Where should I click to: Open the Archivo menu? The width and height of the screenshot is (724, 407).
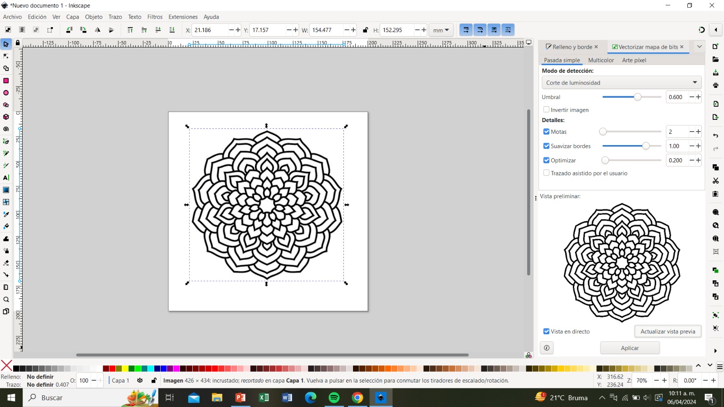pos(12,17)
